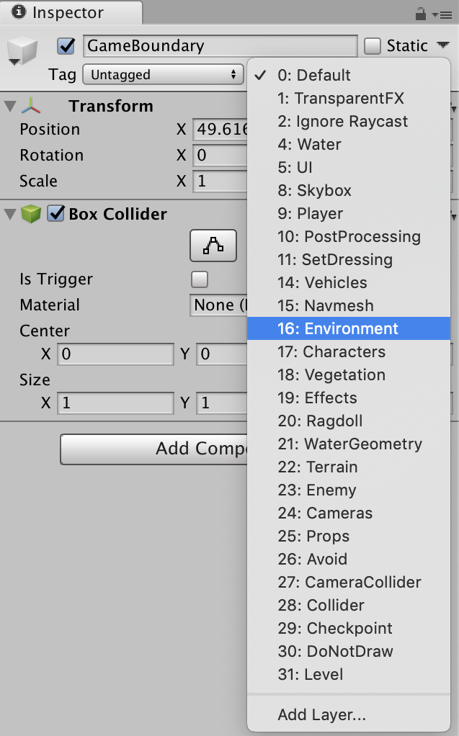Click the GameBoundary name input field
This screenshot has height=736, width=459.
[x=220, y=46]
